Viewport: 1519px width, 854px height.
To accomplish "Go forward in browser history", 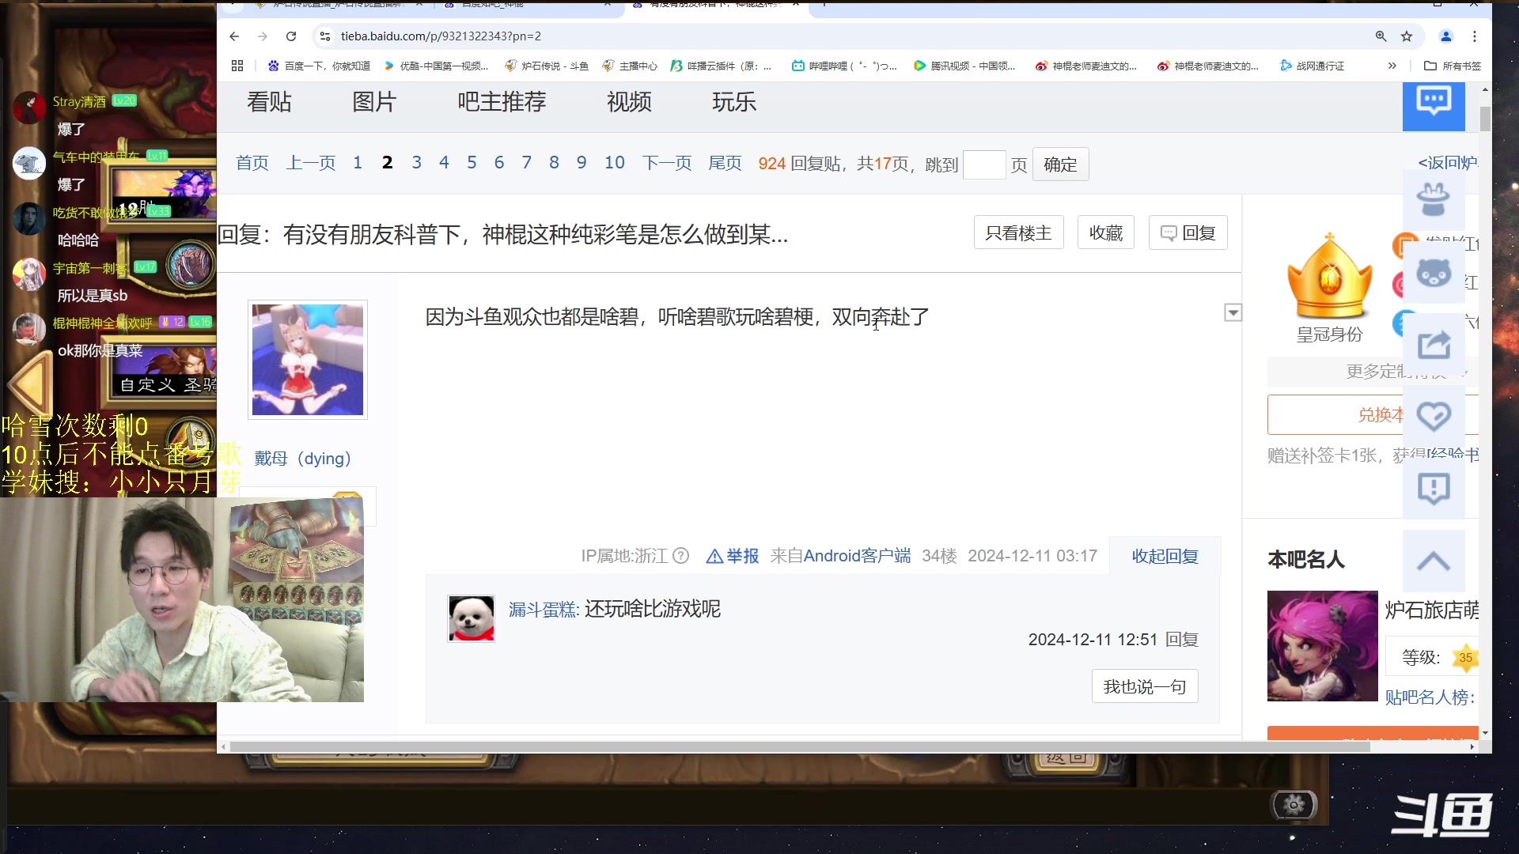I will click(x=263, y=36).
